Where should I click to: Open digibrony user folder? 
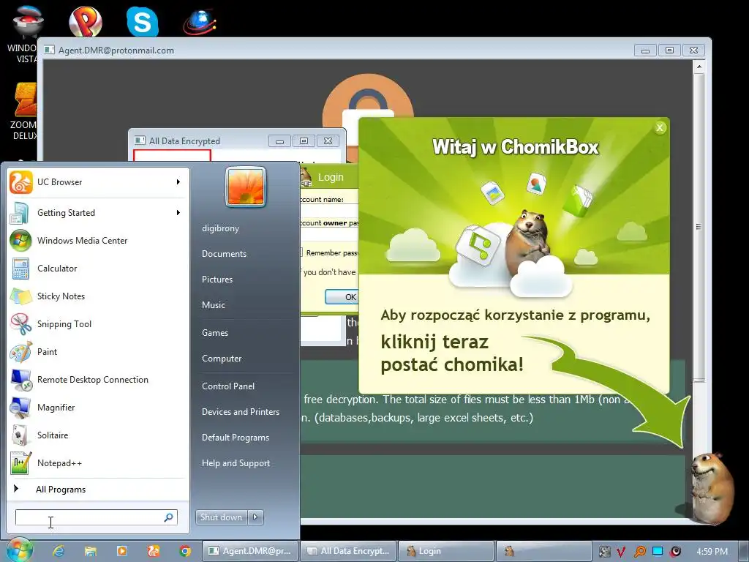pos(220,228)
